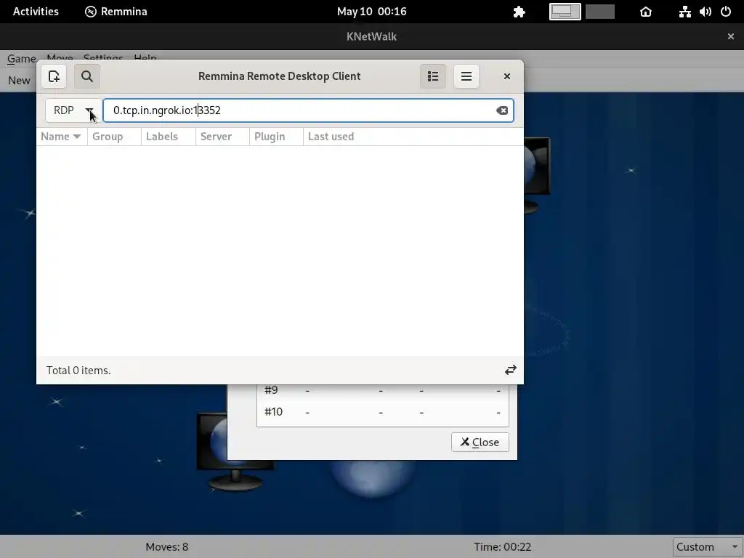Clear the quick connect address text
The image size is (744, 558).
click(502, 110)
